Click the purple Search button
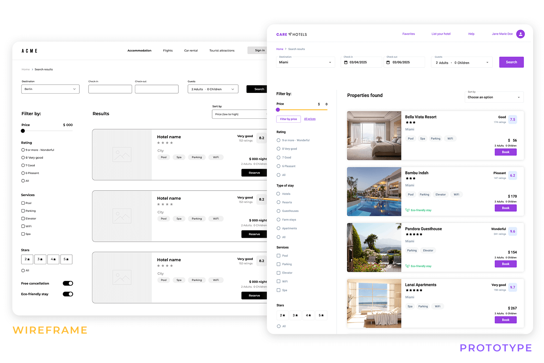The height and width of the screenshot is (363, 544). pos(511,62)
